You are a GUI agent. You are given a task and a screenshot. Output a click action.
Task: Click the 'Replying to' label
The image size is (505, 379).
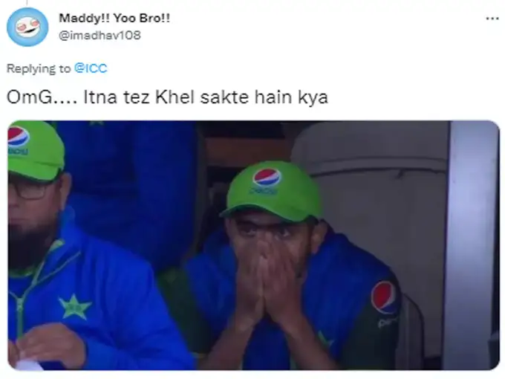39,68
